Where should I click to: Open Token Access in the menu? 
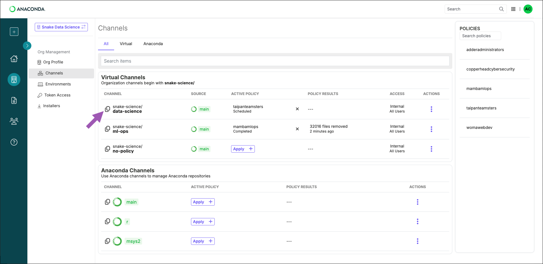pos(54,95)
